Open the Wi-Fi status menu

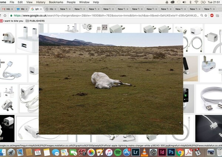[x=196, y=2]
